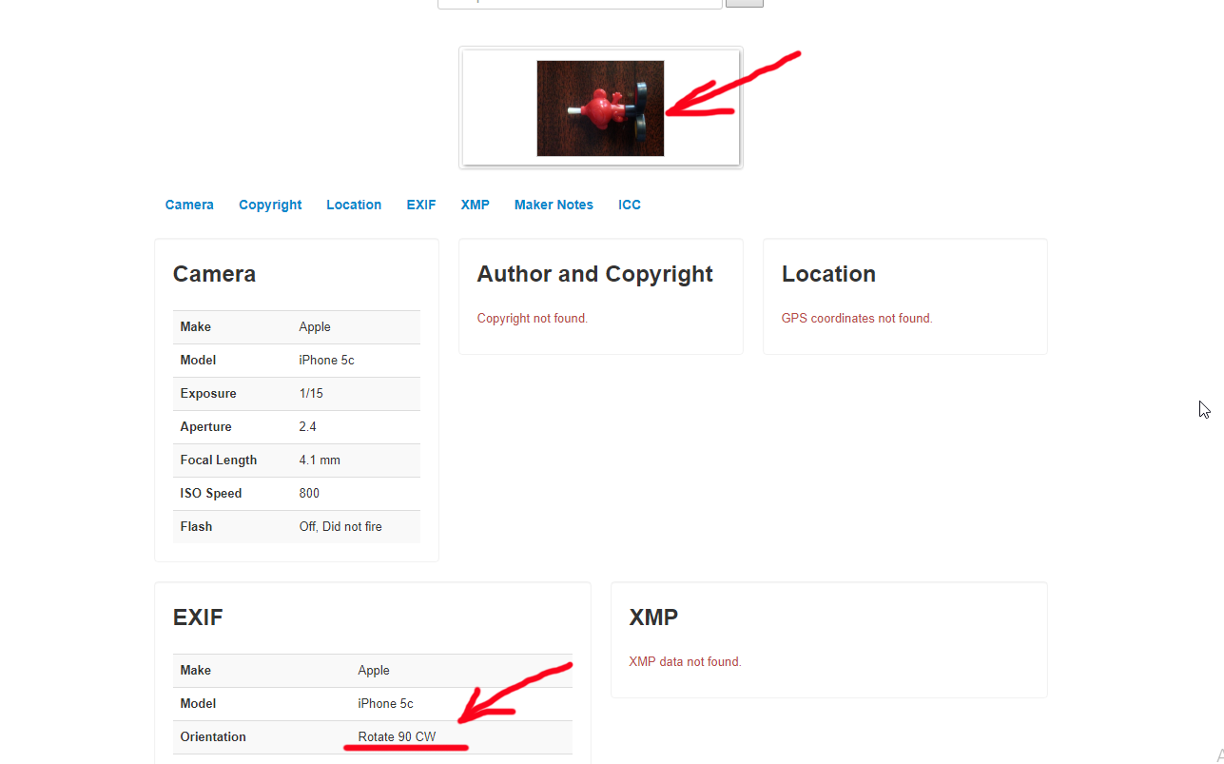
Task: Click the Exposure value 1/15
Action: (x=311, y=393)
